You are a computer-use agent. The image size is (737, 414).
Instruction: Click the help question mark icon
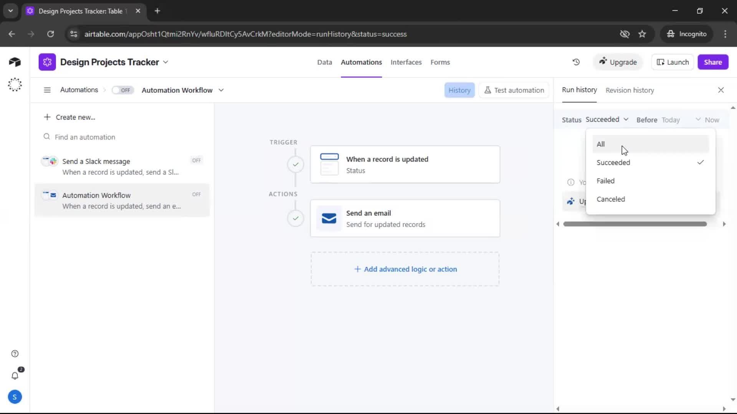pos(15,354)
